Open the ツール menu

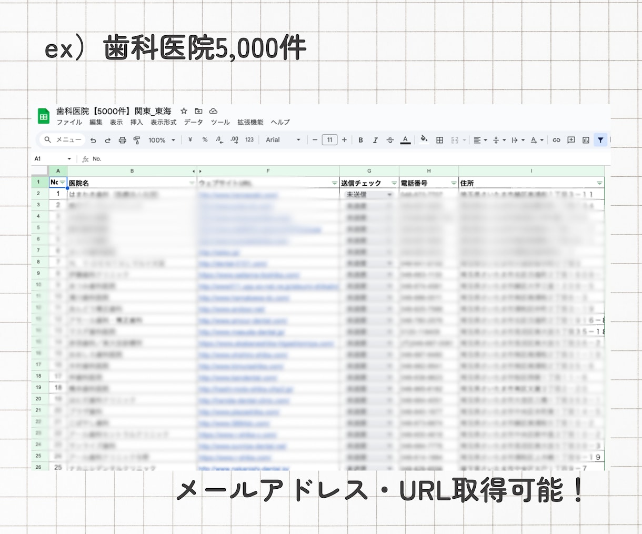(220, 122)
